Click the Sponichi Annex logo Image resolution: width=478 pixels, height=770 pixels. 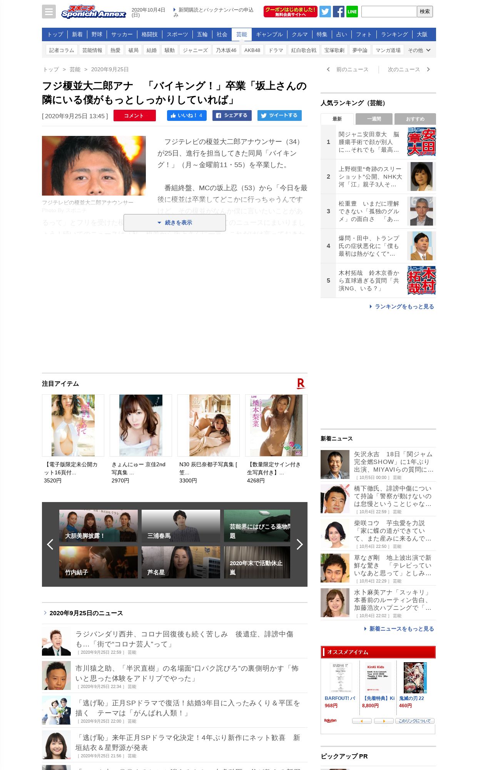(x=94, y=12)
